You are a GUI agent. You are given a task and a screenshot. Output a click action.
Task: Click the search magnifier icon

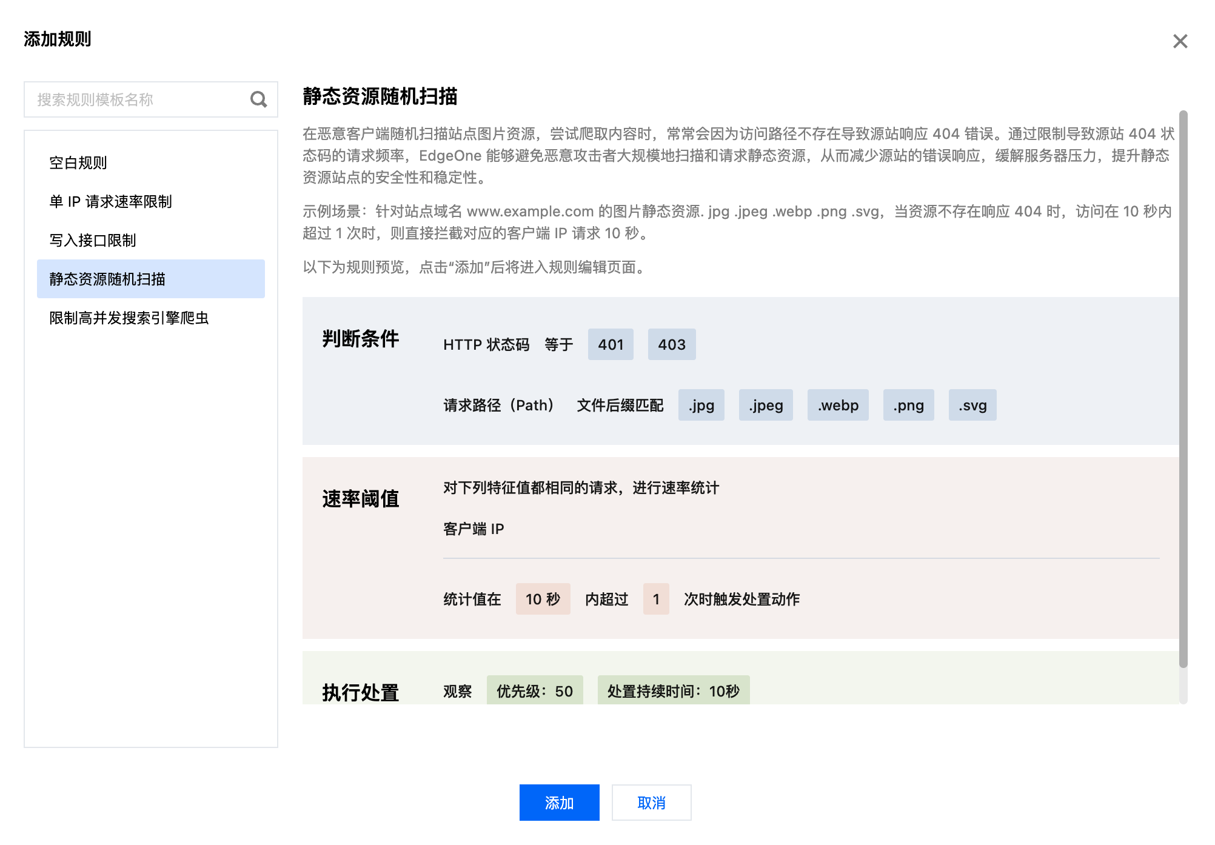point(258,99)
